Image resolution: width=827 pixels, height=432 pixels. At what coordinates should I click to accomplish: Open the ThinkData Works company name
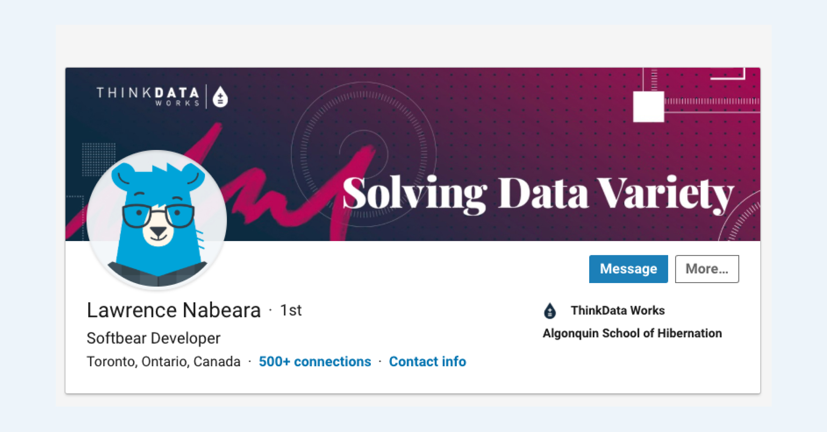click(x=617, y=311)
